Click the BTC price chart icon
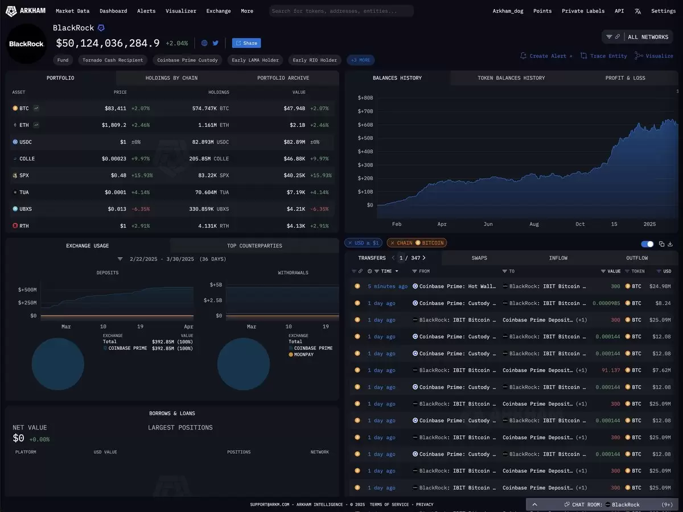 pyautogui.click(x=36, y=108)
